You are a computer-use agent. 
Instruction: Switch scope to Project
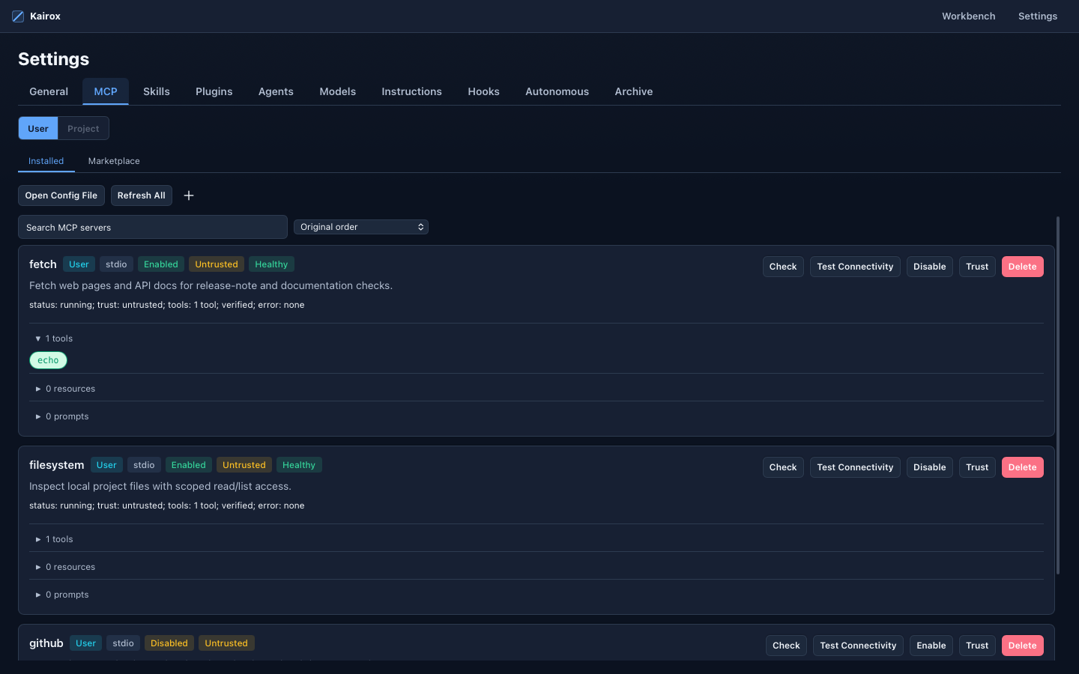click(x=83, y=128)
